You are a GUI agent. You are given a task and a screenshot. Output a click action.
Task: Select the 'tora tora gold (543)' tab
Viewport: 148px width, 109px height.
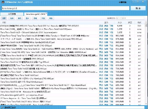click(x=36, y=14)
